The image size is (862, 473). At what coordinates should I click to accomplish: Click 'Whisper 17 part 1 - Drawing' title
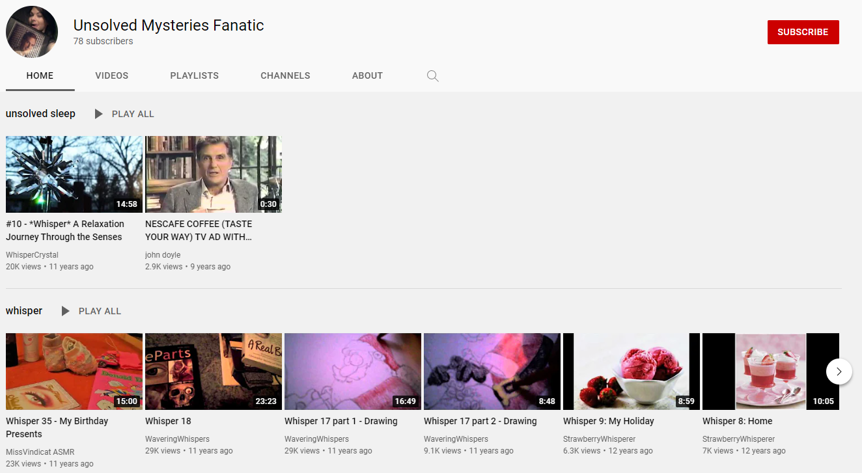tap(341, 421)
